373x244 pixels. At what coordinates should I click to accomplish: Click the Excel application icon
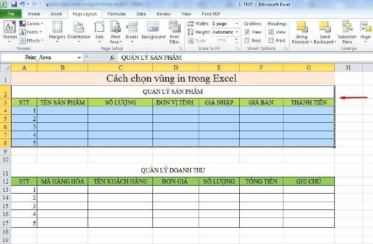coord(4,4)
